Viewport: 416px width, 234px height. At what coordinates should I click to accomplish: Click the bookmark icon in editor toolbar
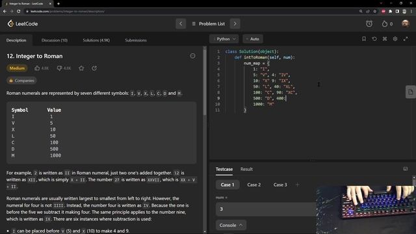(364, 39)
